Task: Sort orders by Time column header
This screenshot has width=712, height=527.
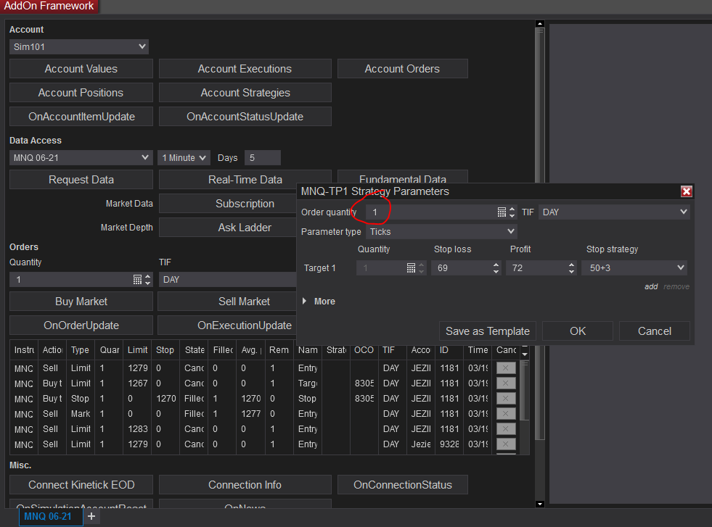Action: pyautogui.click(x=478, y=350)
